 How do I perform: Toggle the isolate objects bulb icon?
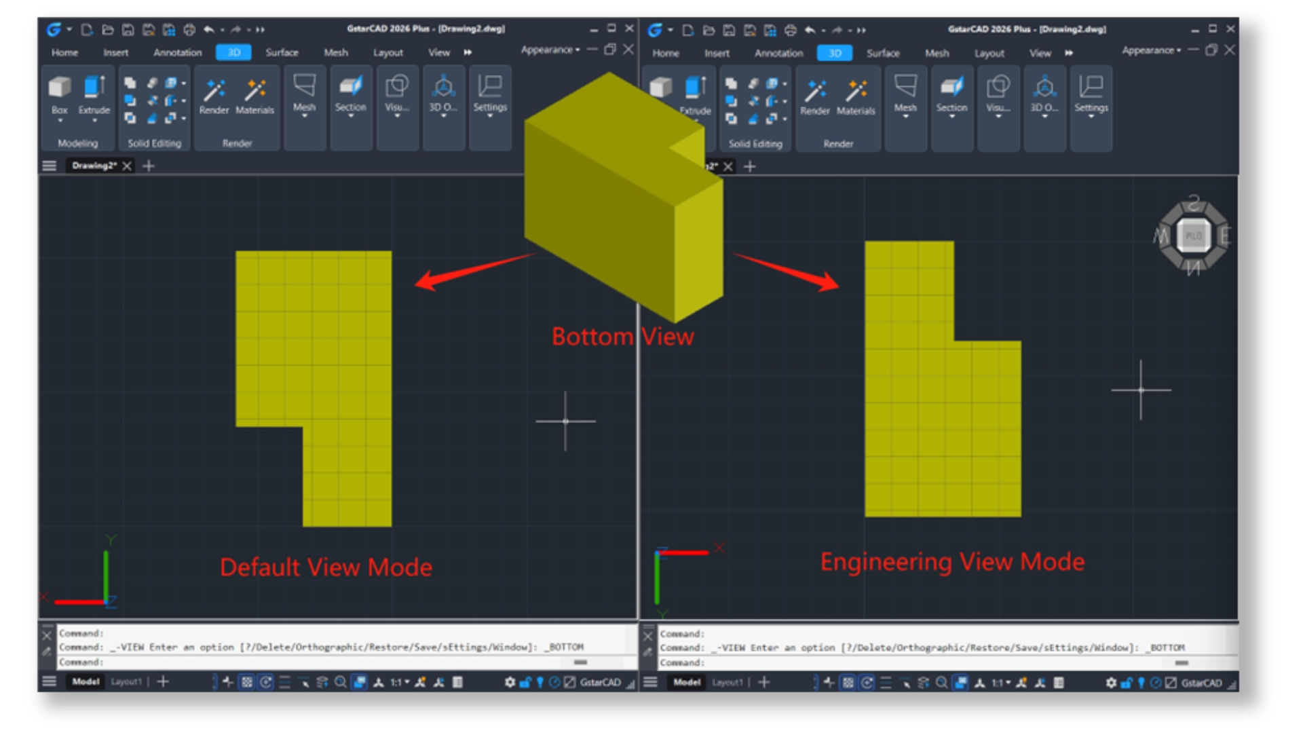[x=538, y=683]
